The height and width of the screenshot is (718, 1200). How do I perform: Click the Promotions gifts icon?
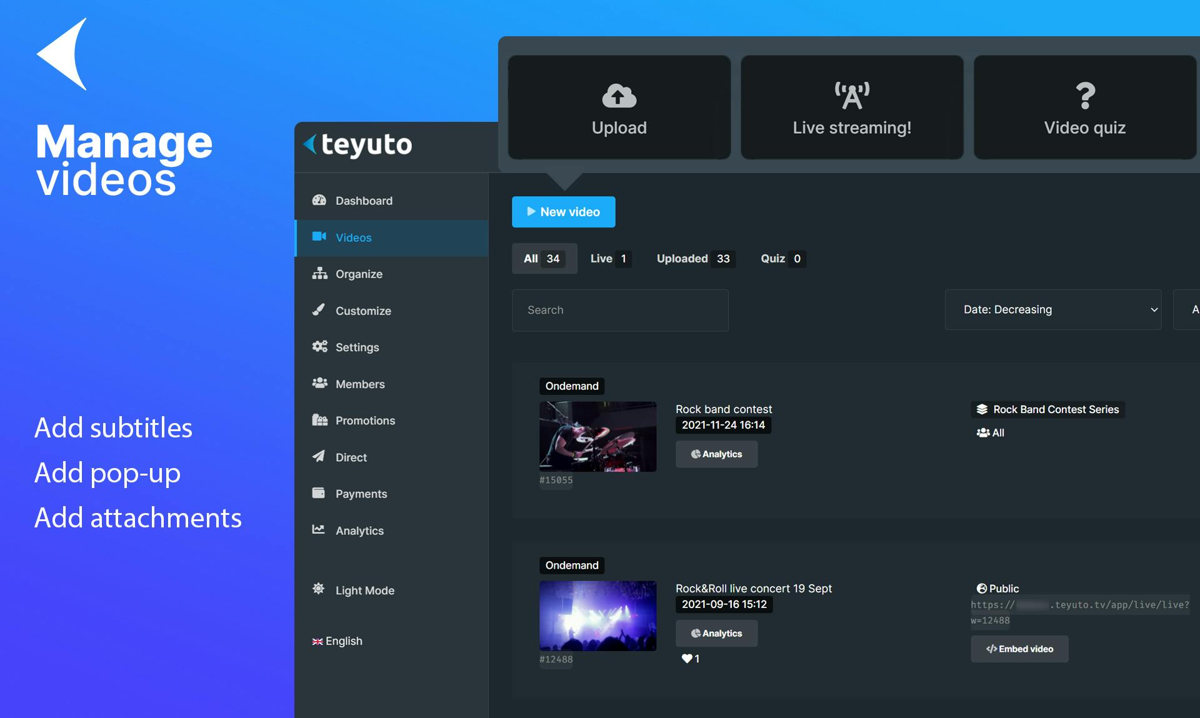319,420
